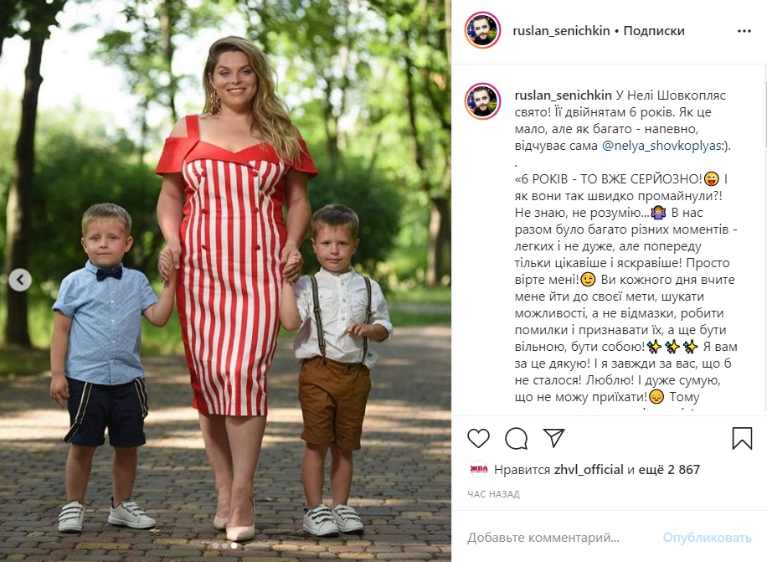Open ruslan_senichkin header profile avatar
This screenshot has width=767, height=562.
click(482, 30)
